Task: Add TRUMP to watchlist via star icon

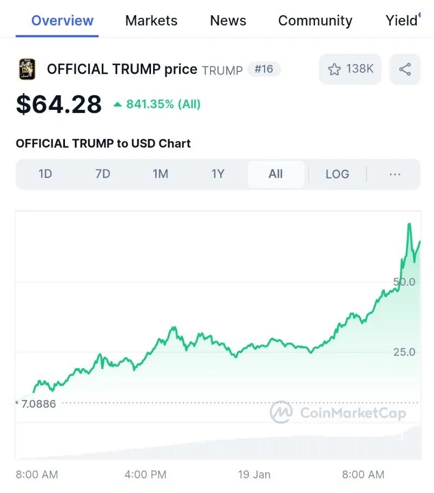Action: (335, 69)
